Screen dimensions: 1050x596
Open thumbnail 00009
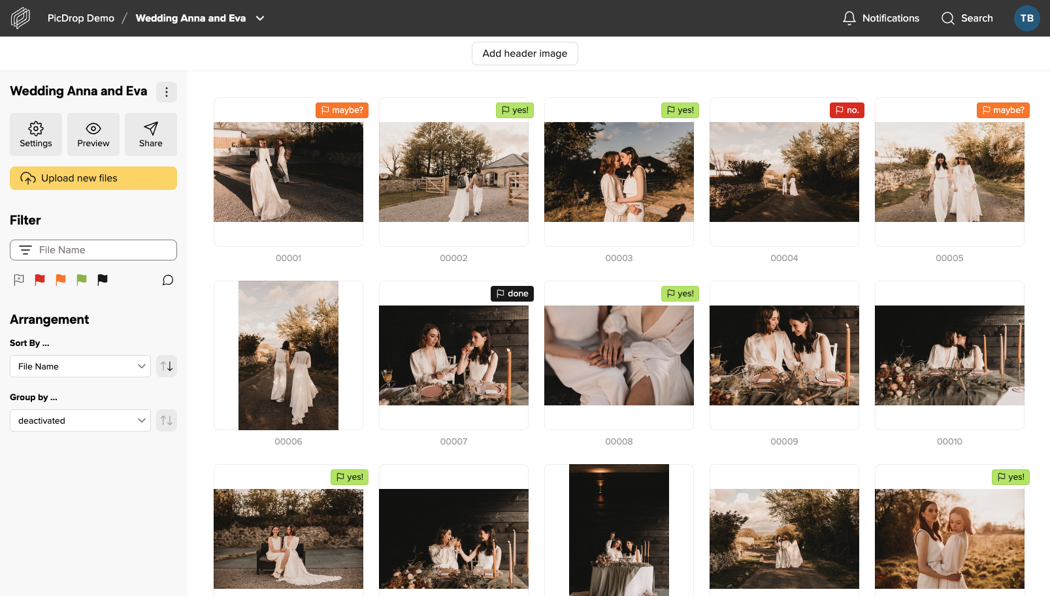pos(784,355)
